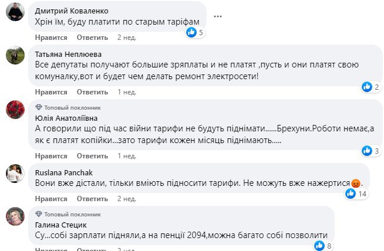
Task: Click the '1 нед.' timestamp under Татьяна Неплюева's comment
Action: tap(127, 92)
